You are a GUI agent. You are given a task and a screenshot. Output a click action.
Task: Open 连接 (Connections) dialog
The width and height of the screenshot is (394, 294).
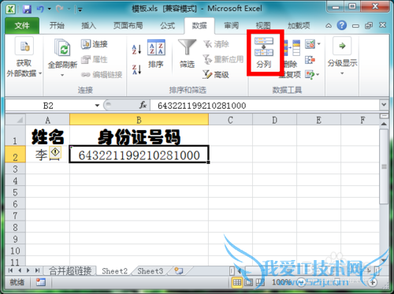coord(95,44)
